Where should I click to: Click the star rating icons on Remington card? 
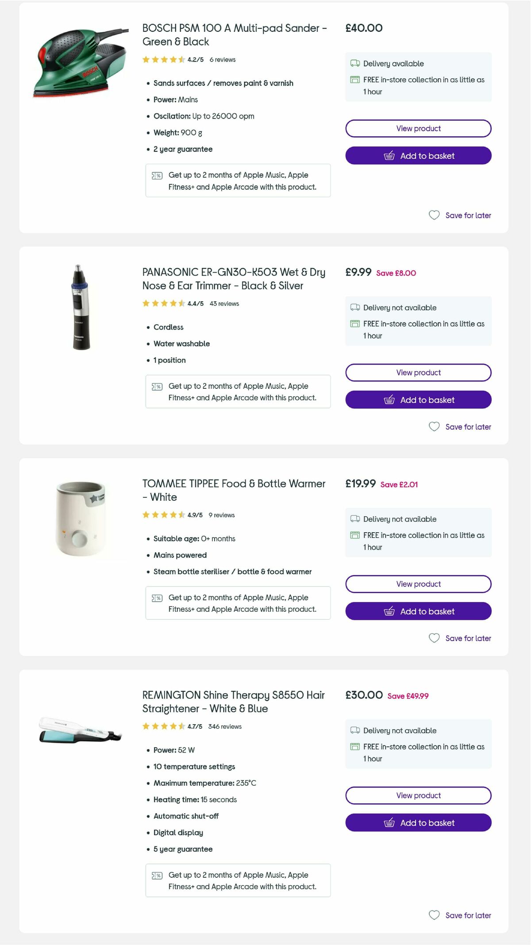point(163,726)
